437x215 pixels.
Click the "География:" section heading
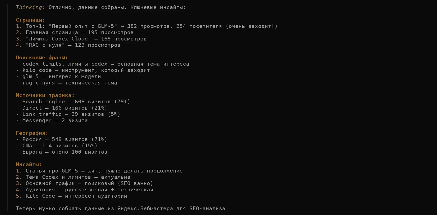pyautogui.click(x=32, y=133)
